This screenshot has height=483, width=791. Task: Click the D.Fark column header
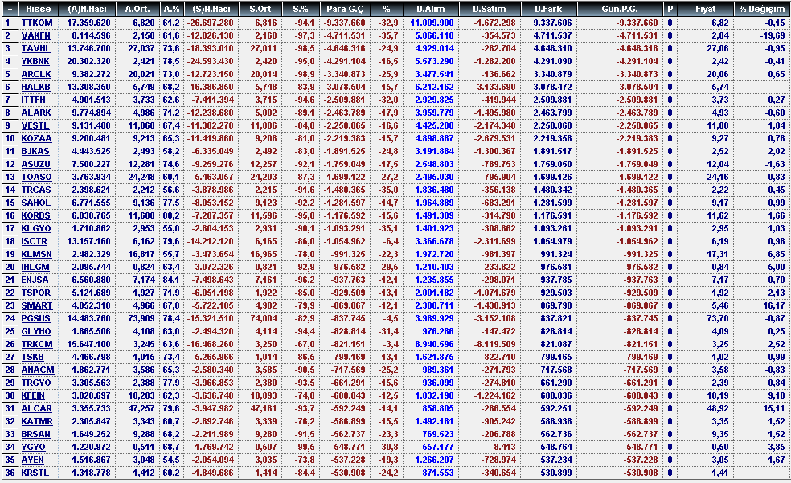point(548,9)
